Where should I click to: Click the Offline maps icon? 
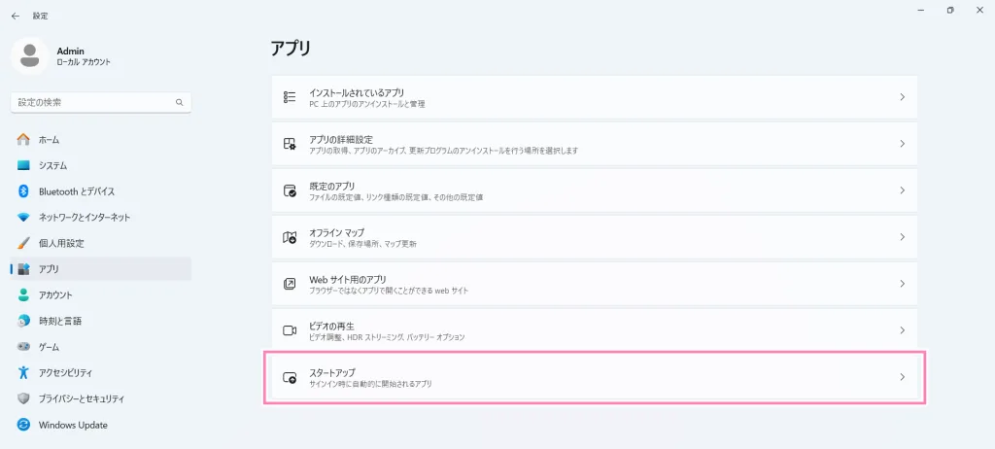pyautogui.click(x=289, y=237)
